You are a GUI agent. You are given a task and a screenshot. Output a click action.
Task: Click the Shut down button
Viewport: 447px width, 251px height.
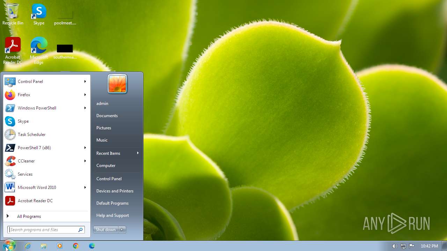[106, 230]
